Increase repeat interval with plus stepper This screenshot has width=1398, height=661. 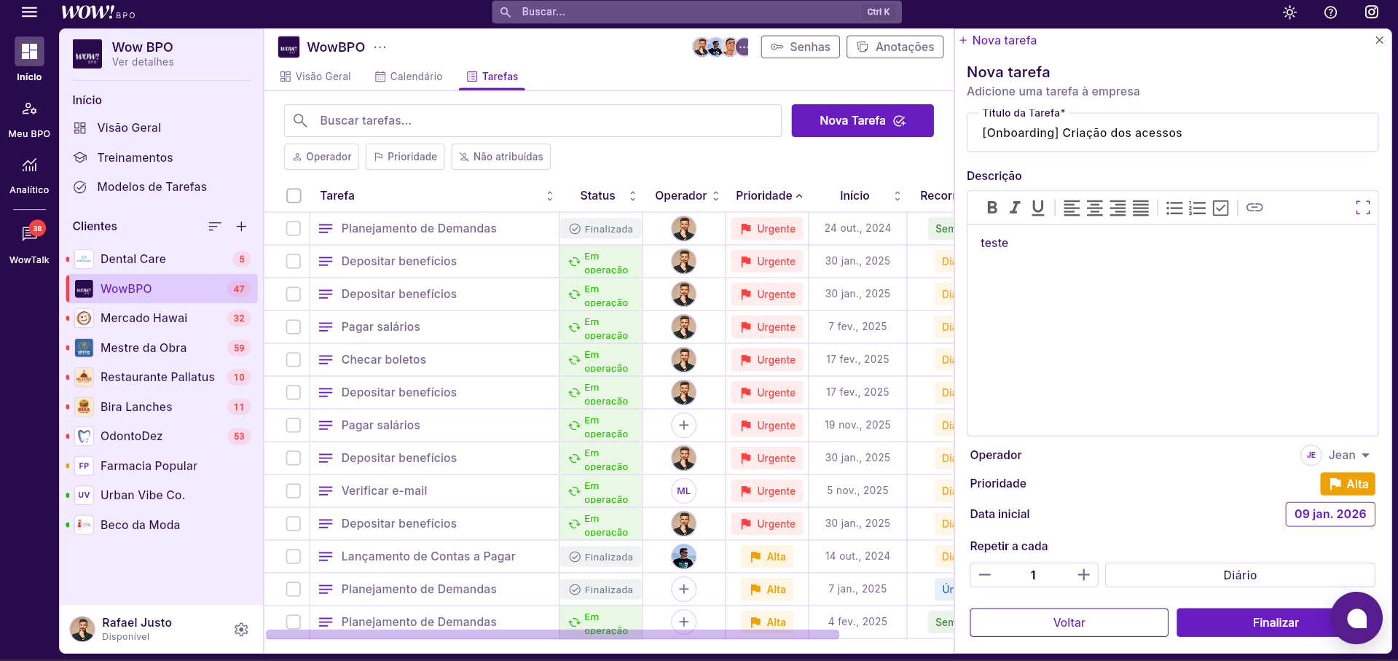point(1083,575)
